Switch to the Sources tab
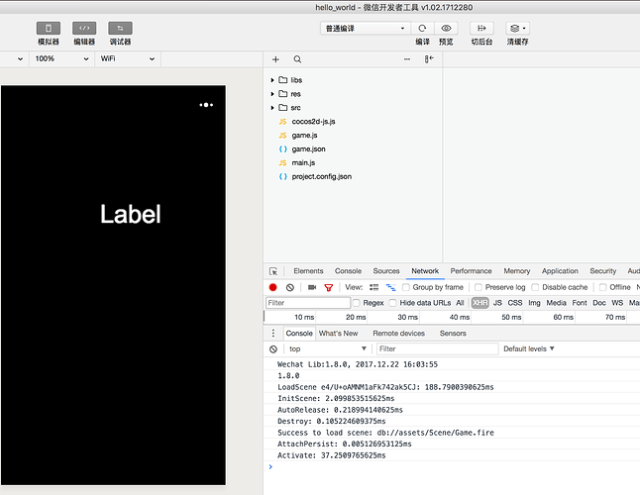640x495 pixels. (x=386, y=271)
